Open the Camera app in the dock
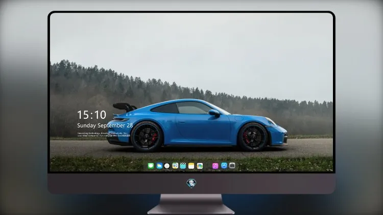The height and width of the screenshot is (215, 383). (x=232, y=166)
